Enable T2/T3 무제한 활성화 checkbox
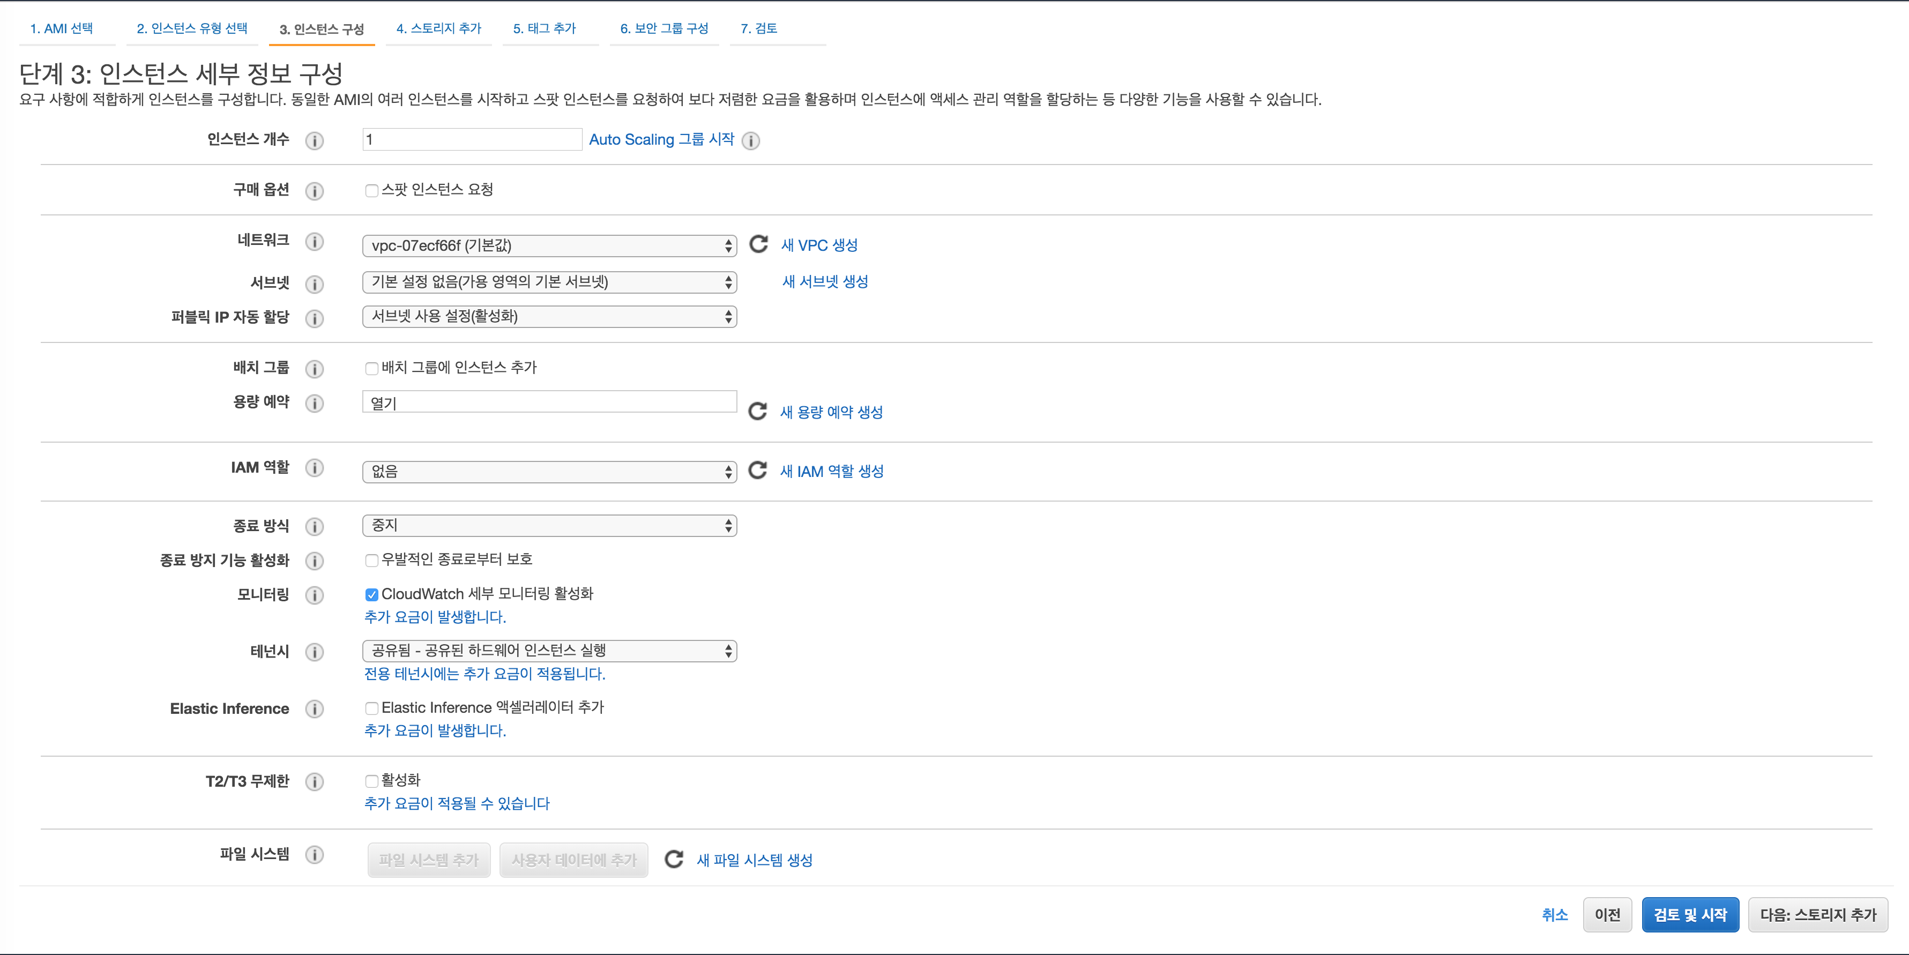1909x955 pixels. click(x=372, y=781)
